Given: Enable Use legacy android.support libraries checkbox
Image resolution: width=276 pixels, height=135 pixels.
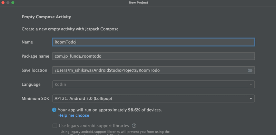Looking at the screenshot, I should [x=55, y=126].
